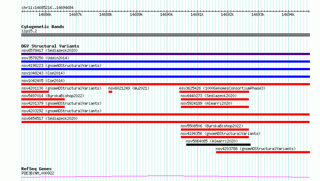Click the 14694k ruler tick label

(288, 14)
